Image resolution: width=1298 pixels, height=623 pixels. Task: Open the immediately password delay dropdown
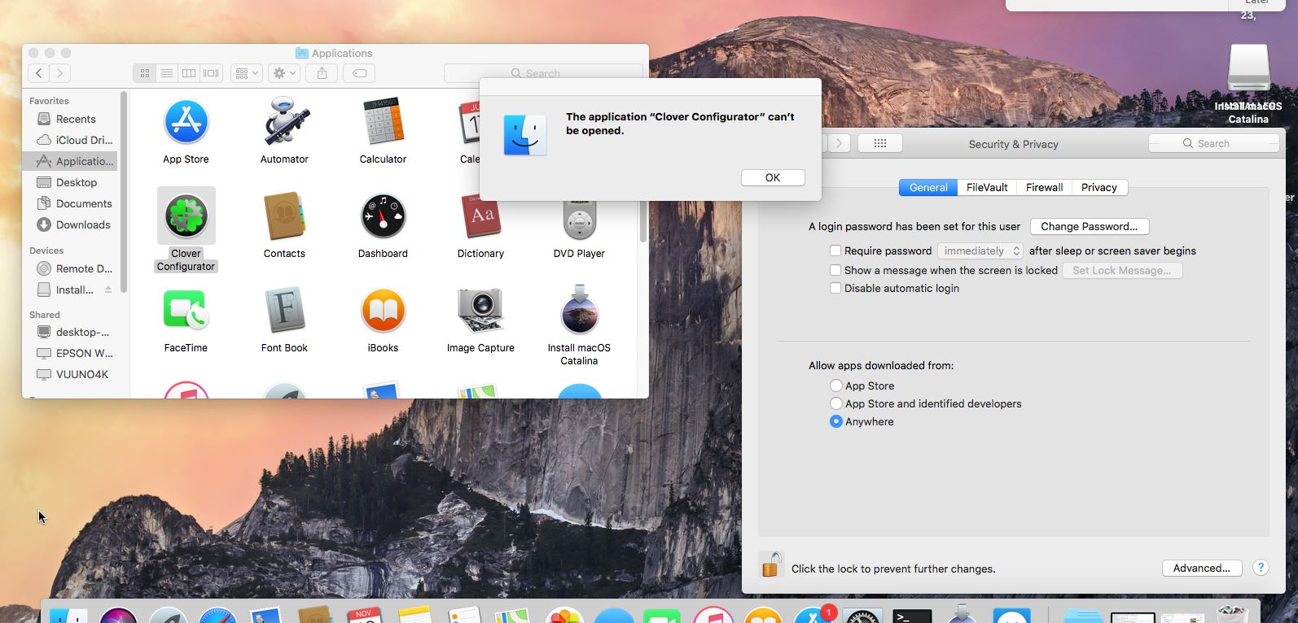tap(980, 251)
